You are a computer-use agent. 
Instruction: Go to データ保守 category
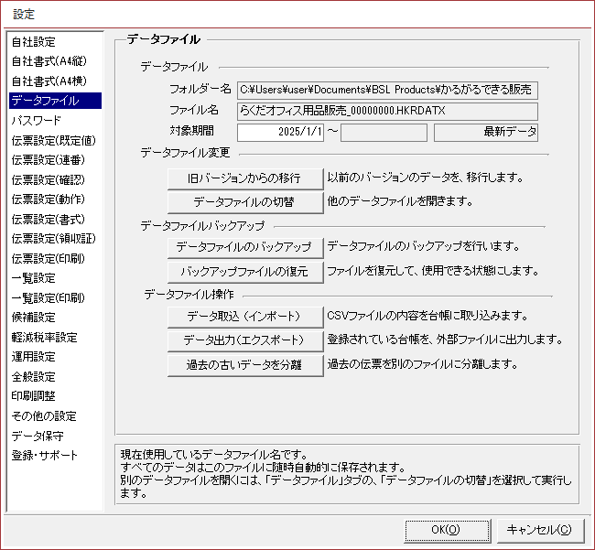point(38,436)
